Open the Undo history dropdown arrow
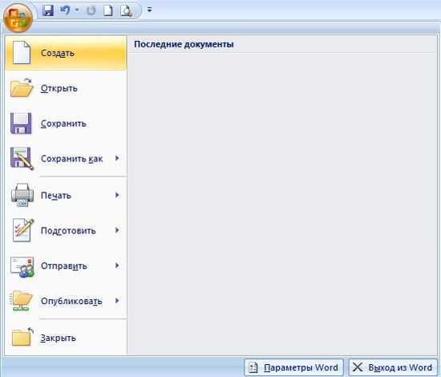 pos(77,10)
